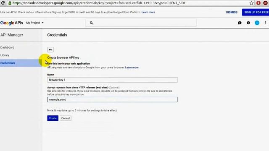269x151 pixels.
Task: Open Learn more link in top banner
Action: (x=148, y=12)
